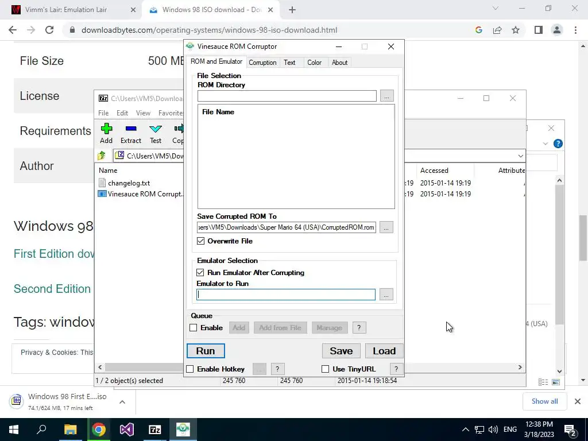
Task: Click the volume icon in system tray
Action: [493, 430]
